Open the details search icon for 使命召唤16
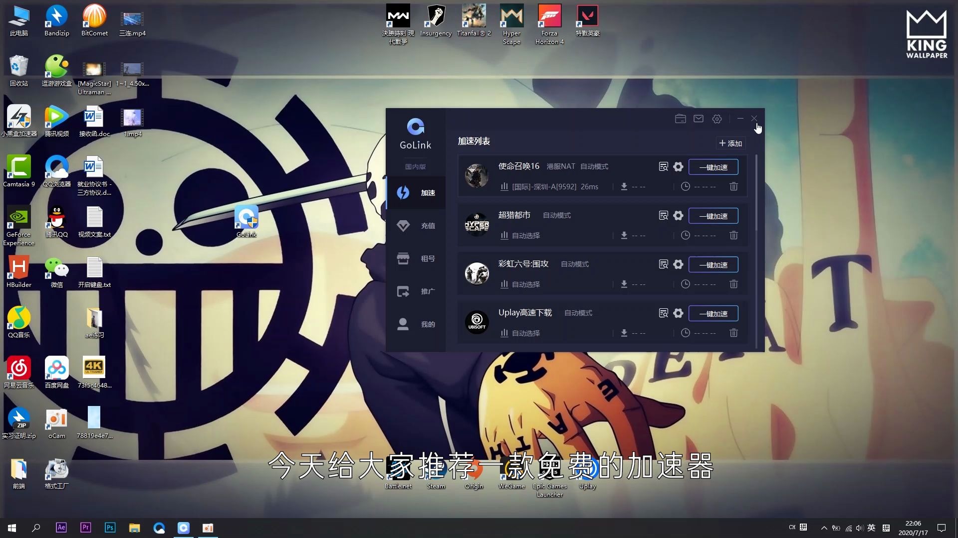This screenshot has width=958, height=538. (x=663, y=167)
